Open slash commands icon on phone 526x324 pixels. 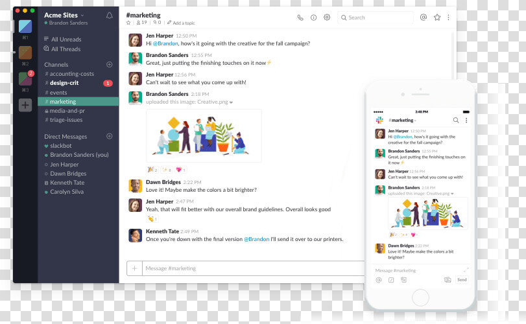(391, 280)
